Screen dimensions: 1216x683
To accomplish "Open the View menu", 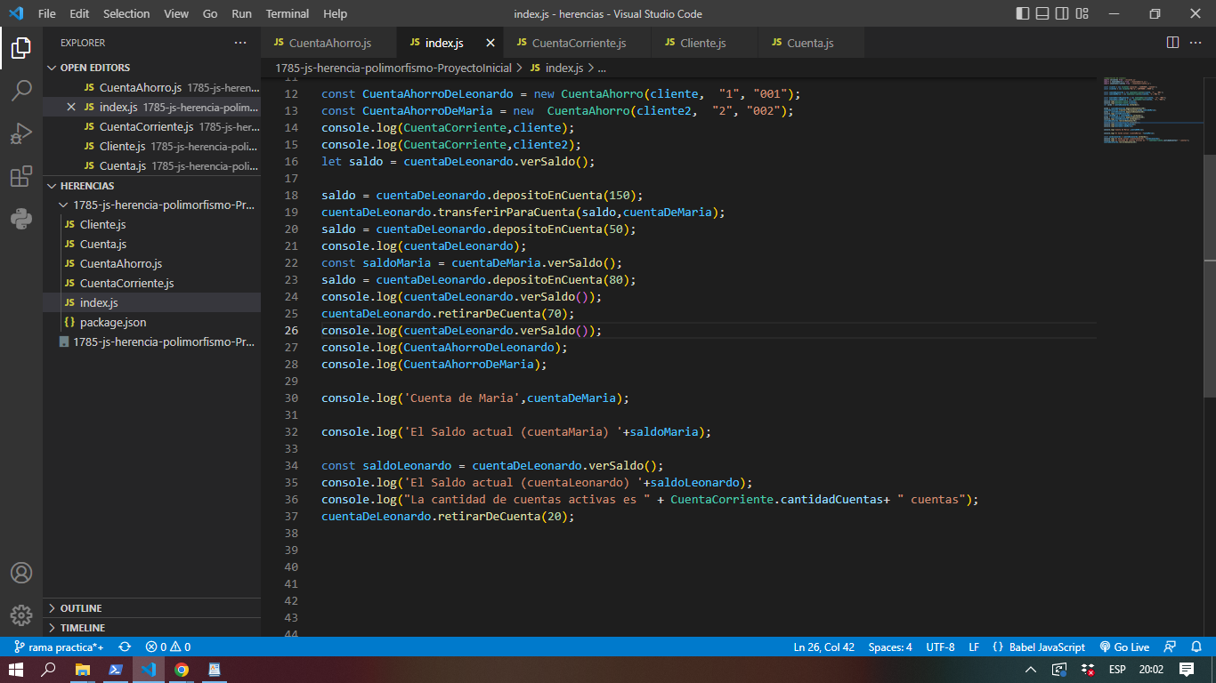I will coord(176,13).
